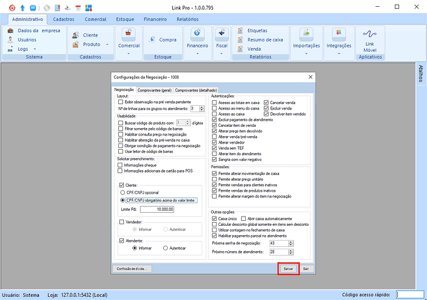
Task: Click the Cliente register icon
Action: click(x=76, y=35)
